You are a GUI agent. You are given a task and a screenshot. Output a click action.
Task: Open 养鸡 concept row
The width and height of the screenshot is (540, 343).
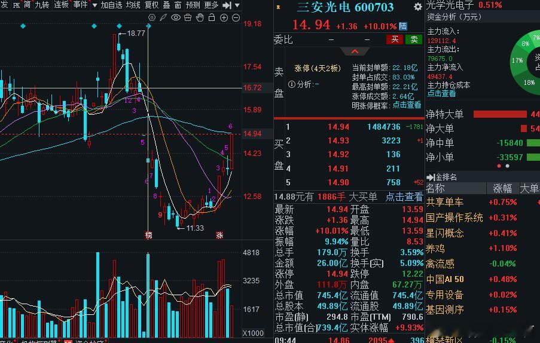(x=483, y=248)
